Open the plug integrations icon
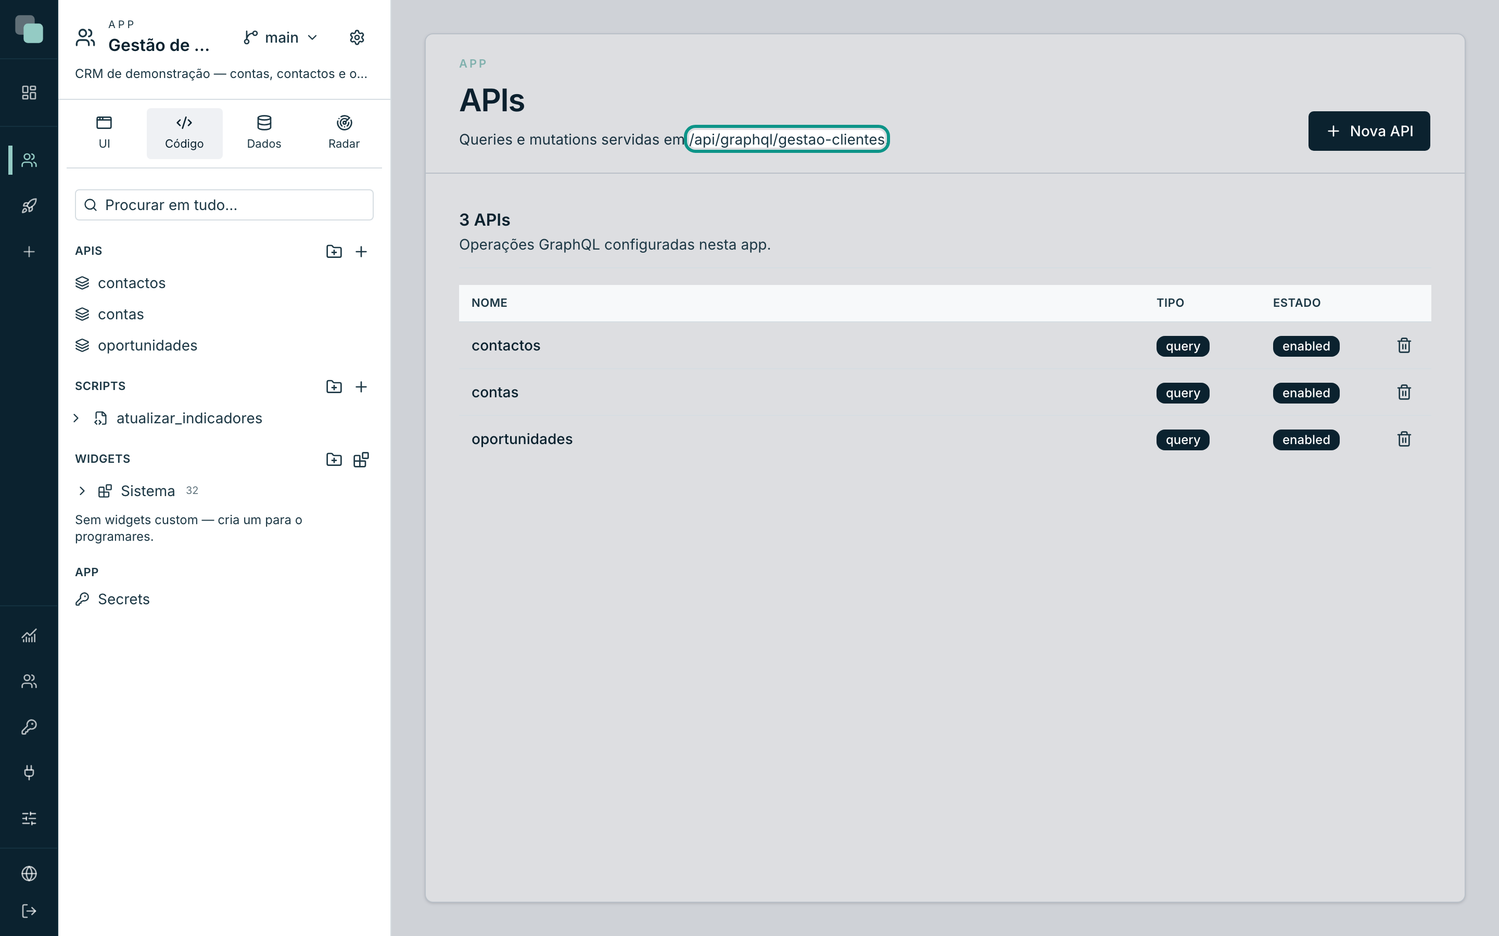 [29, 773]
